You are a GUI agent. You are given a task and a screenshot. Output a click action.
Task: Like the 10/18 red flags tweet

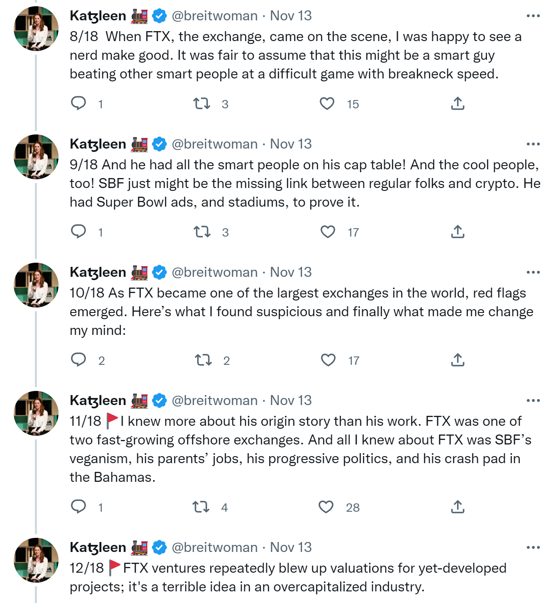coord(328,360)
